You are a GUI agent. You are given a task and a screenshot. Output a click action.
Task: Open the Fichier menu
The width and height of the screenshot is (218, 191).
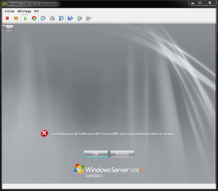pyautogui.click(x=10, y=11)
